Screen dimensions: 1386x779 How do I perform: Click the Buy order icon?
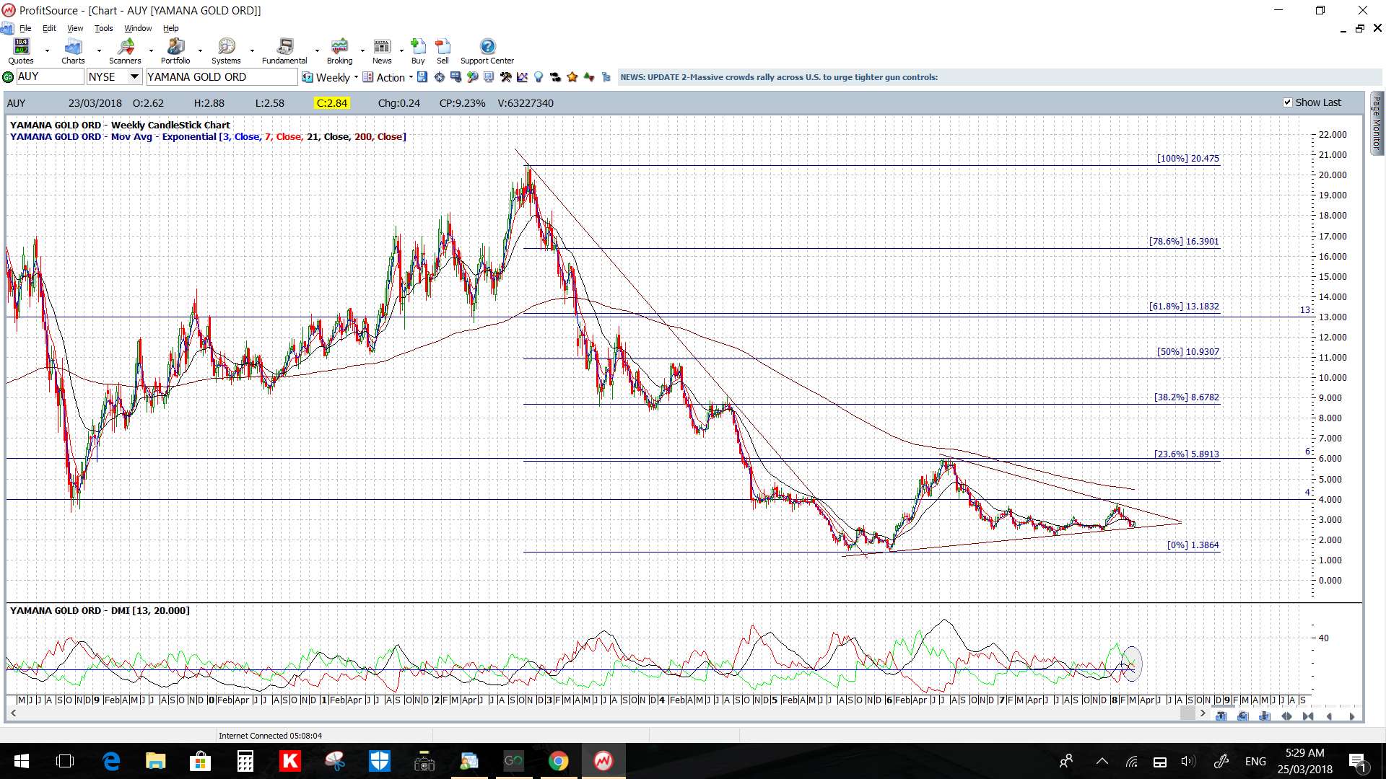418,52
